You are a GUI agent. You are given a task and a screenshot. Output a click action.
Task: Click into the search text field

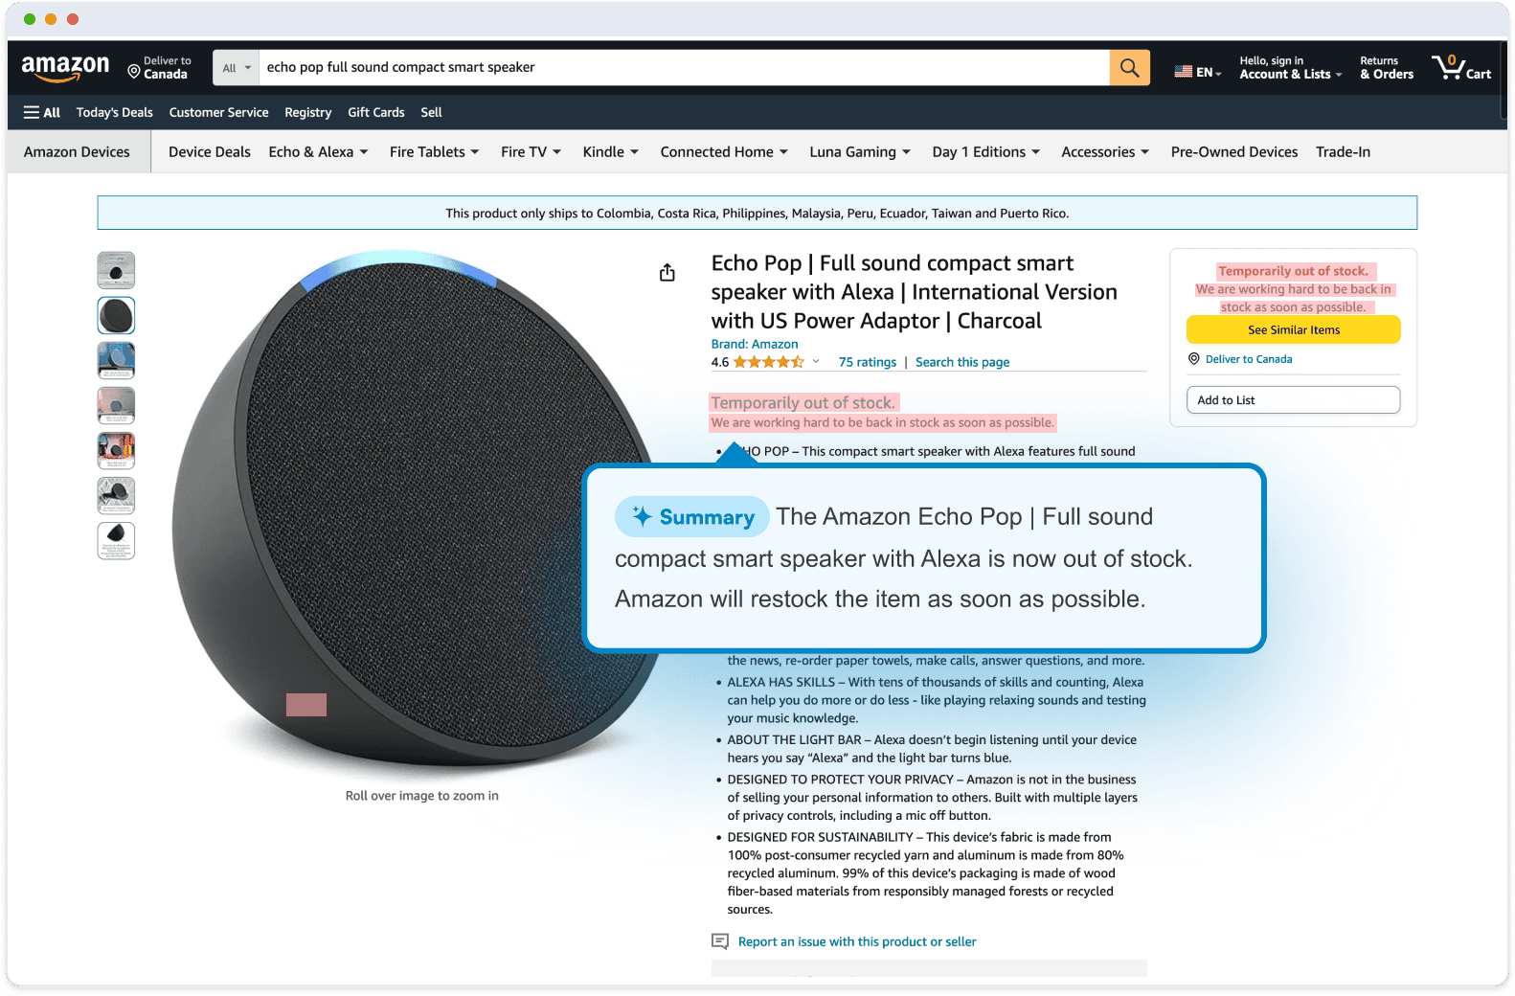[684, 68]
